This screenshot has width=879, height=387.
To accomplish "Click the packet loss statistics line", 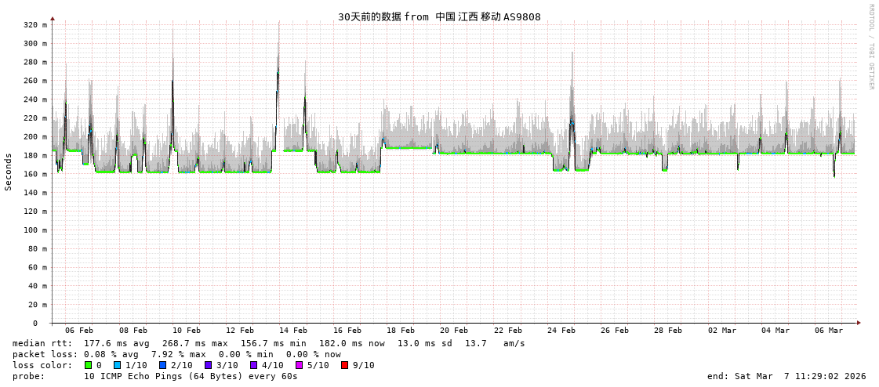I will (176, 354).
